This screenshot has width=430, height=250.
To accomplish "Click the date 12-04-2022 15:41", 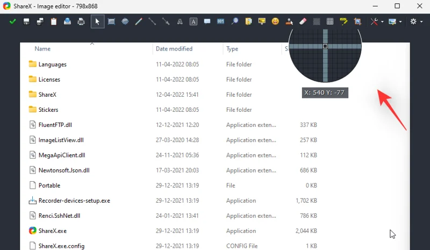I will (x=177, y=95).
